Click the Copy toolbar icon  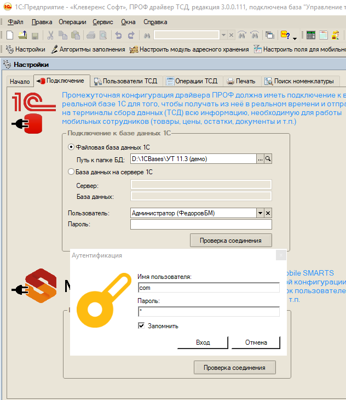click(62, 35)
